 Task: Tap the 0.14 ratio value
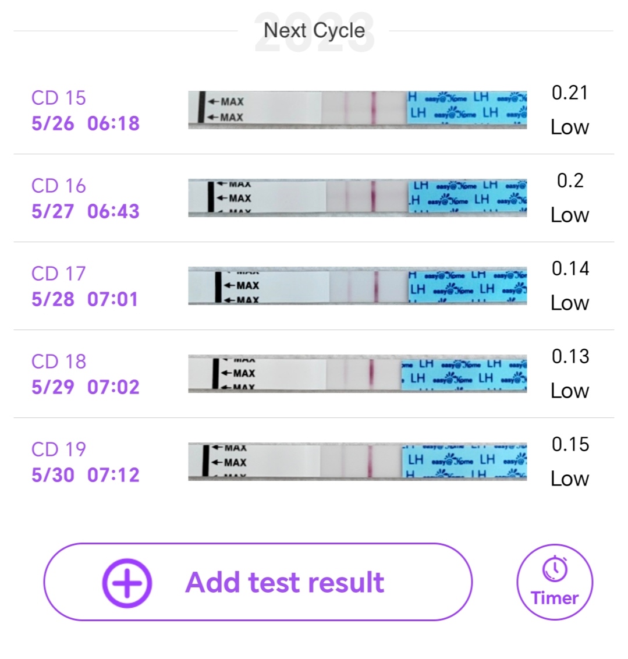(x=570, y=268)
